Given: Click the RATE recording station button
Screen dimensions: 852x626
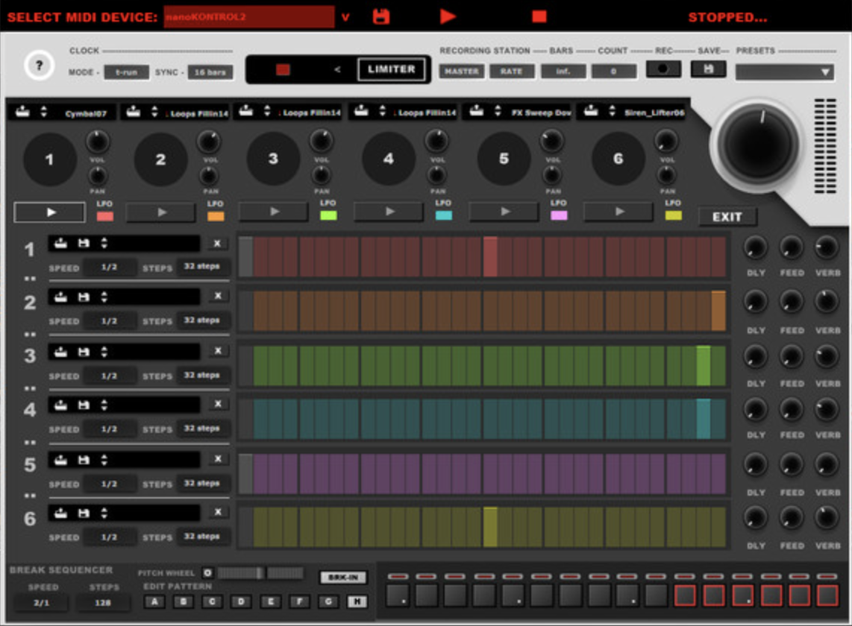Looking at the screenshot, I should (511, 71).
